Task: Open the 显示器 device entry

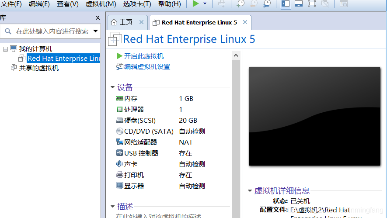Action: pos(134,186)
